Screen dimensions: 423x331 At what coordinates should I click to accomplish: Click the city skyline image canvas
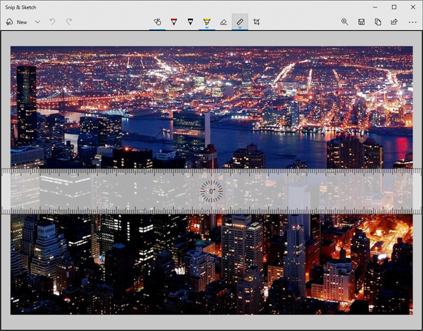click(x=211, y=106)
